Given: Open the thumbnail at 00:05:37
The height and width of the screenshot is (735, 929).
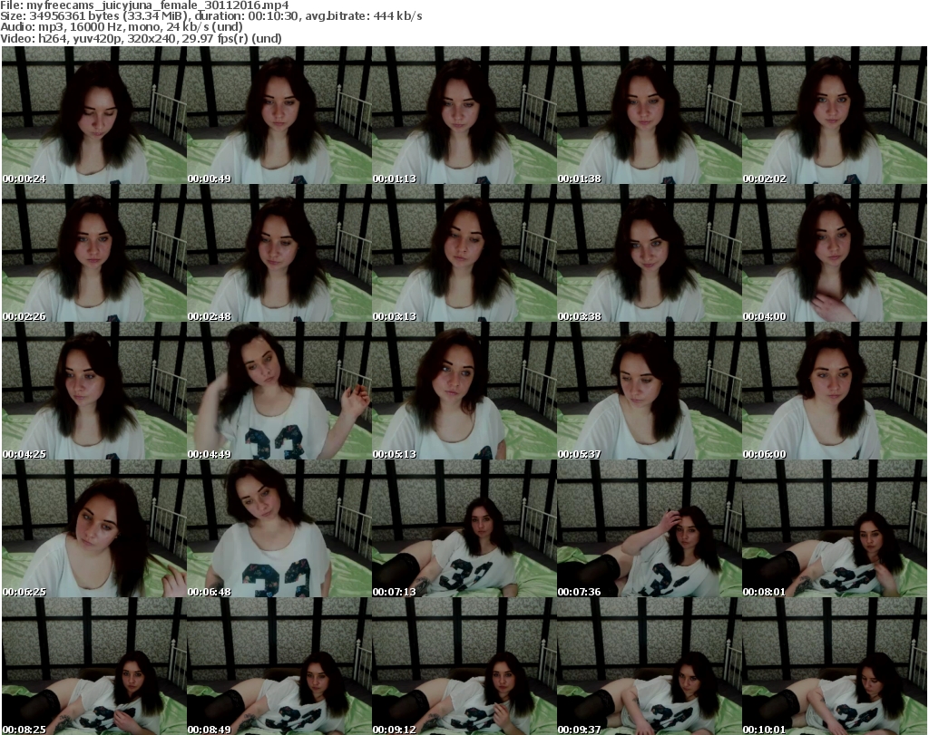Looking at the screenshot, I should click(649, 392).
